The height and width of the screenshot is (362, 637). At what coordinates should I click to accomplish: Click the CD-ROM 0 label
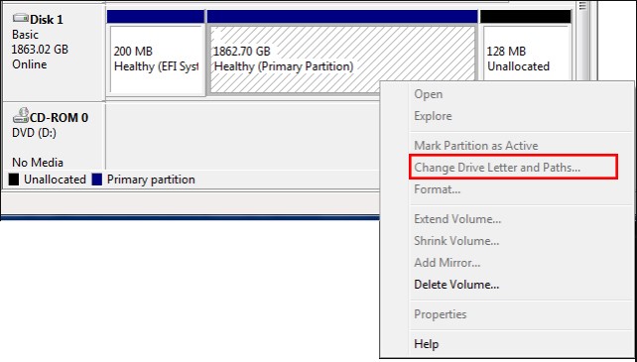tap(59, 118)
